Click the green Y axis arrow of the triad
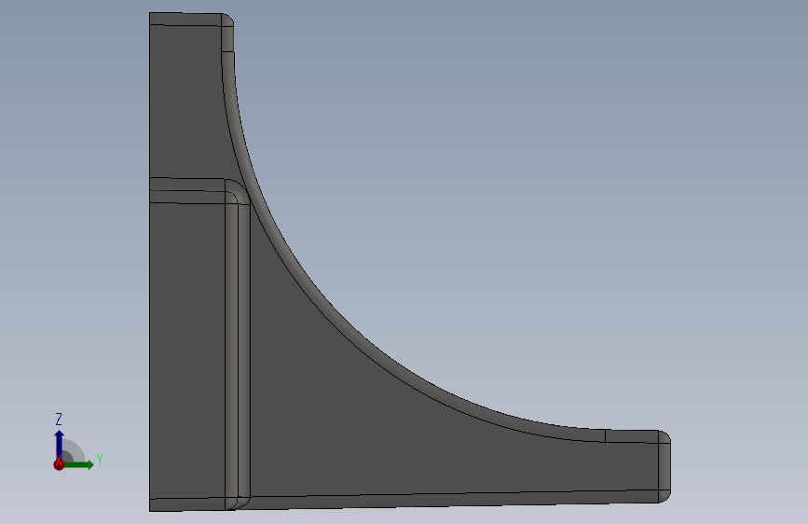This screenshot has width=808, height=524. coord(78,464)
